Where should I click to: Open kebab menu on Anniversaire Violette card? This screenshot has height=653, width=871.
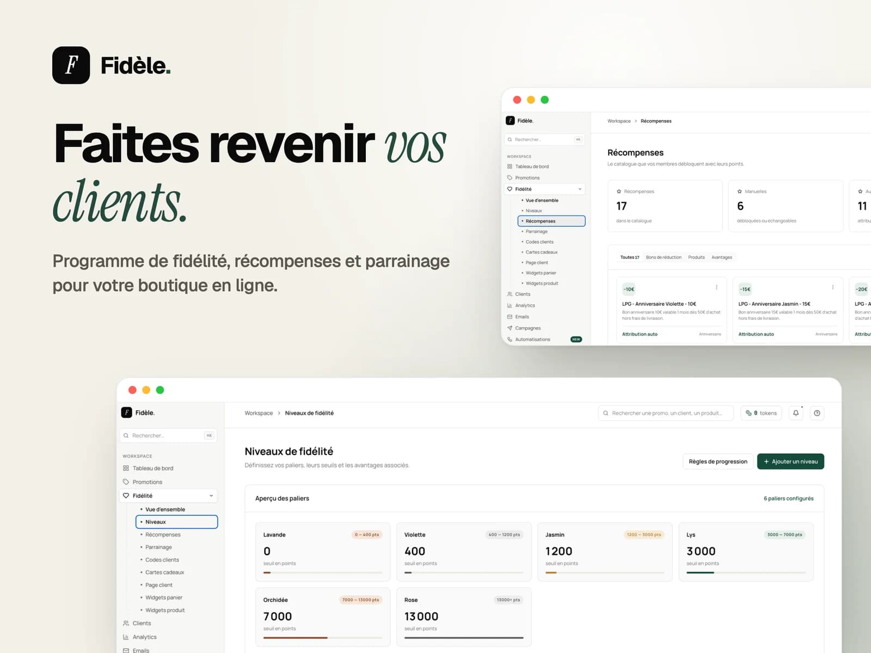[716, 287]
